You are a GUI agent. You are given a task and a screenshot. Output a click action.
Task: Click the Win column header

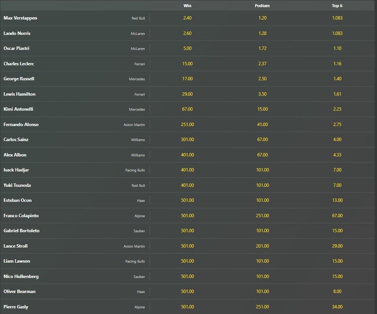[x=187, y=5]
